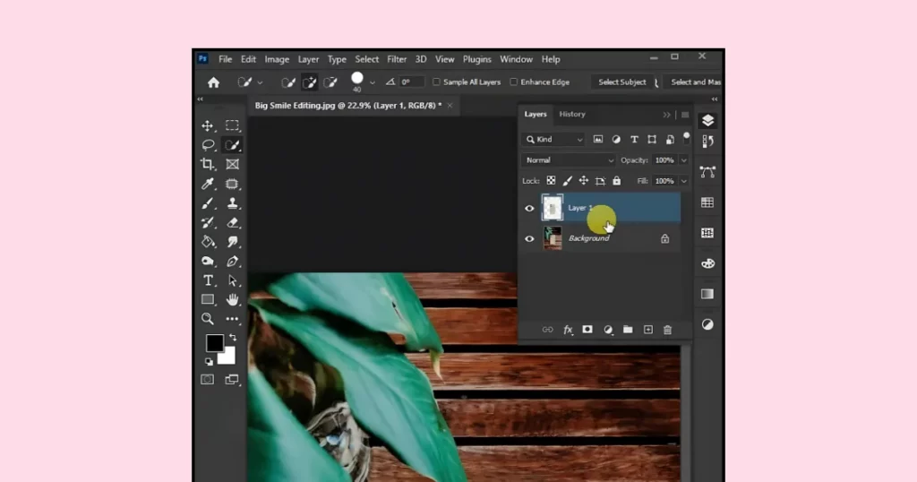Toggle lock all padlock
This screenshot has height=482, width=917.
tap(616, 181)
